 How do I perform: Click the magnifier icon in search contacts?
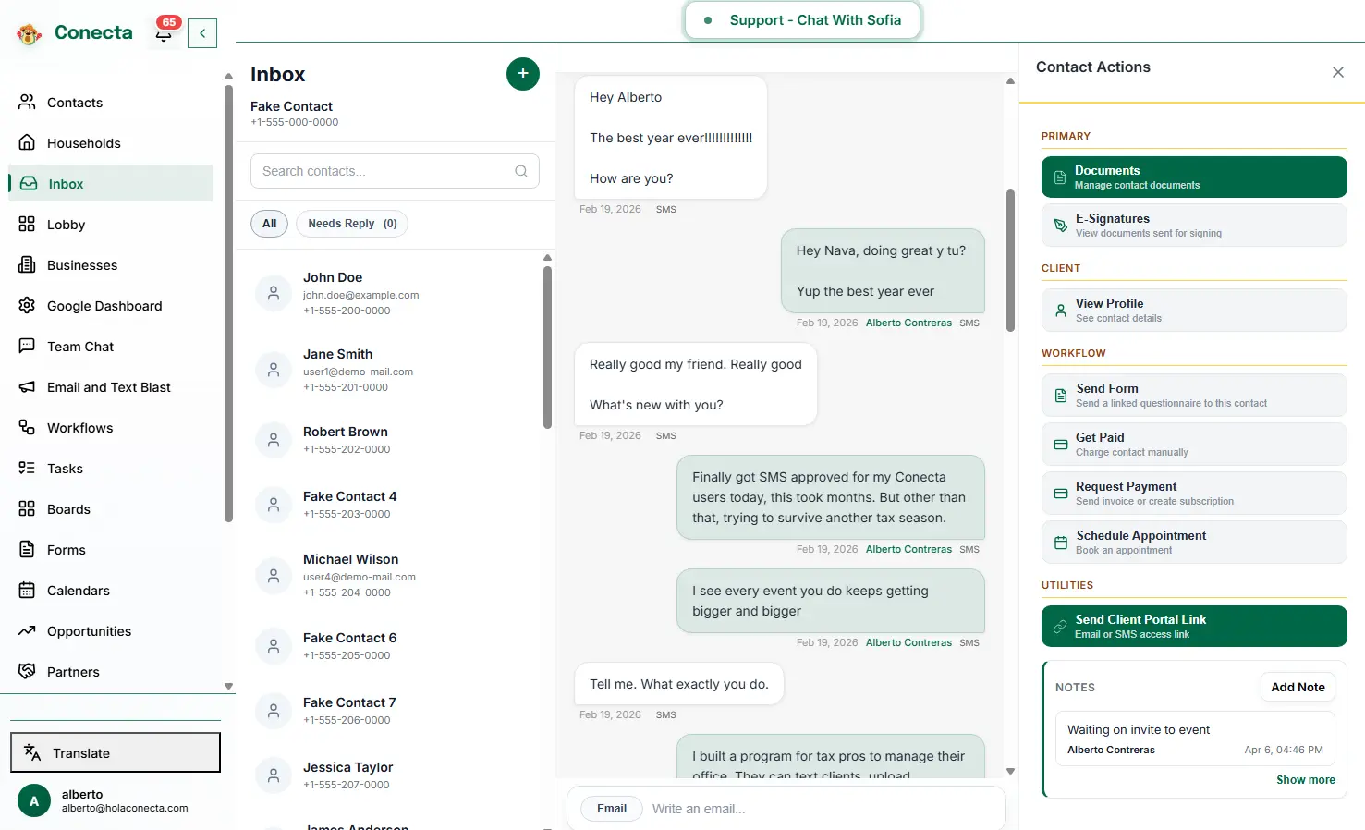521,171
